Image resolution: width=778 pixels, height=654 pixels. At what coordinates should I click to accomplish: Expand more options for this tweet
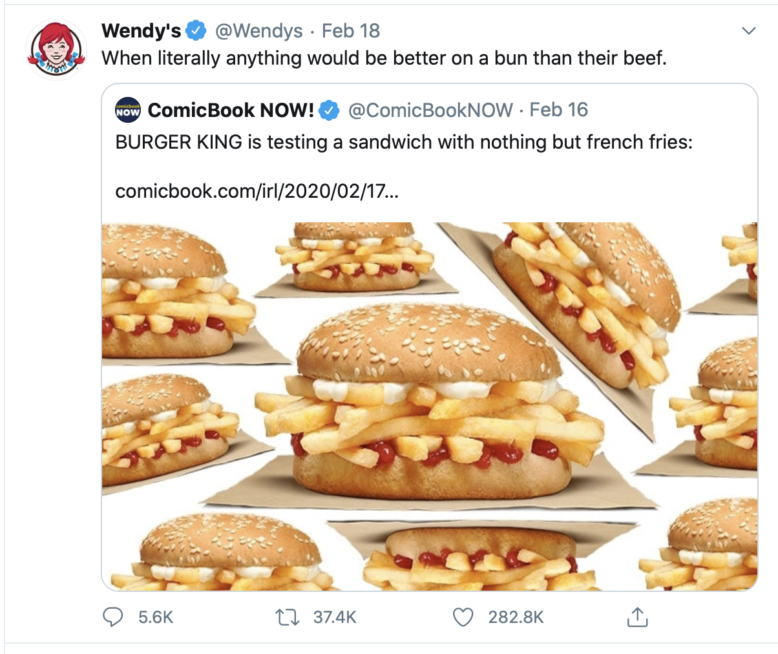point(749,30)
